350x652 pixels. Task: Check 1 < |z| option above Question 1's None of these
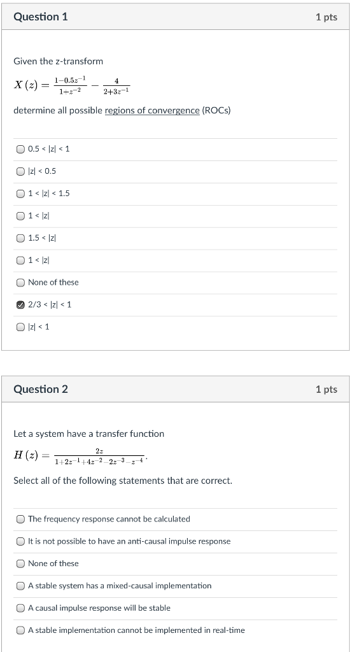(20, 260)
